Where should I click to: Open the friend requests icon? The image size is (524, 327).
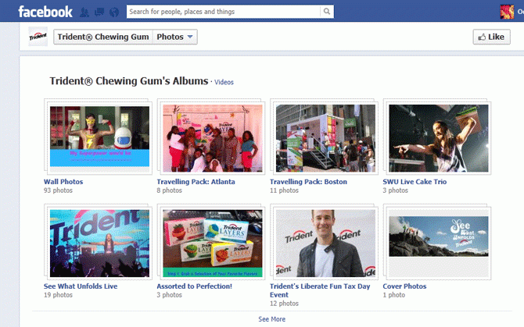84,12
